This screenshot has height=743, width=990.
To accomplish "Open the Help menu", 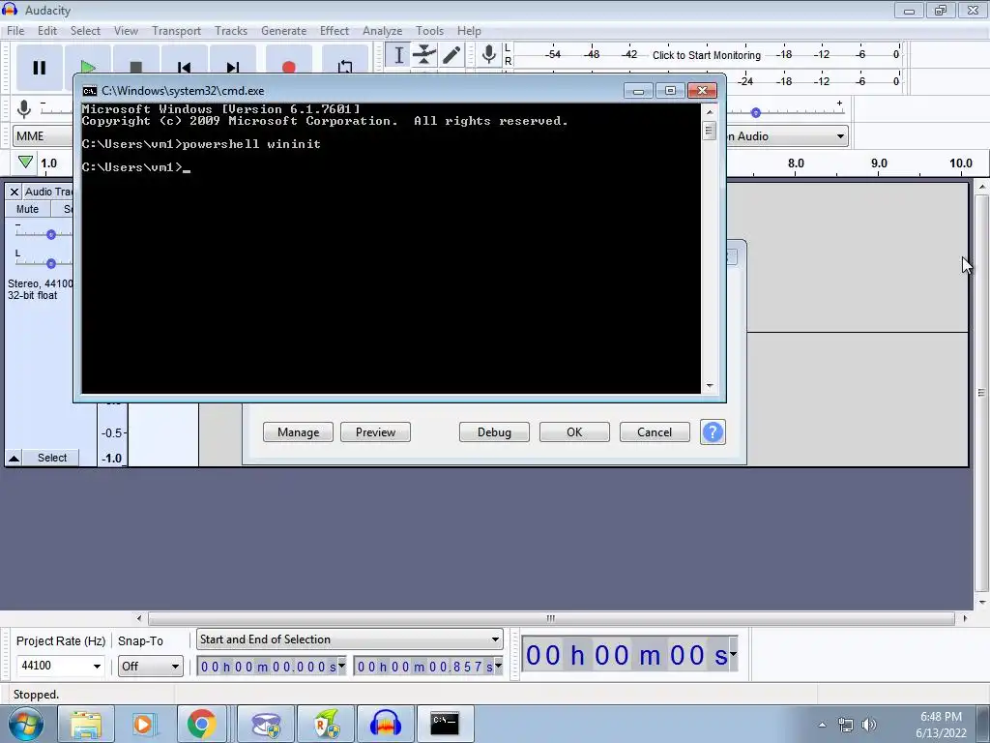I will click(x=469, y=30).
